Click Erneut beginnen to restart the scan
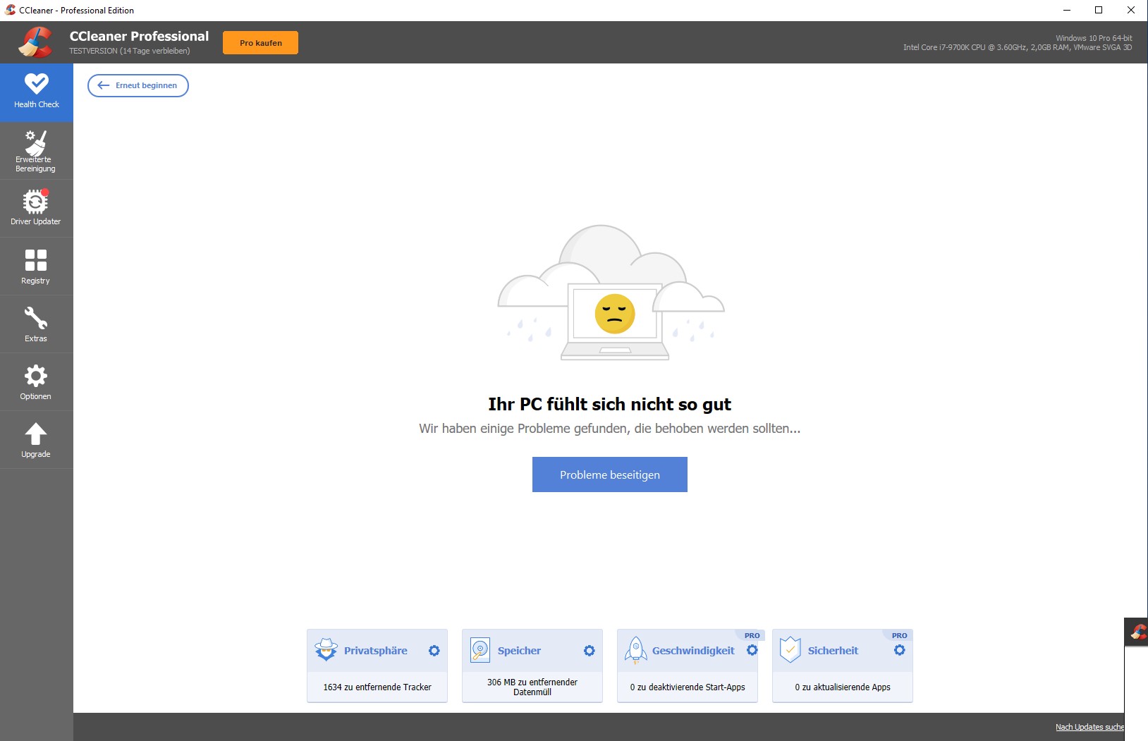 138,85
